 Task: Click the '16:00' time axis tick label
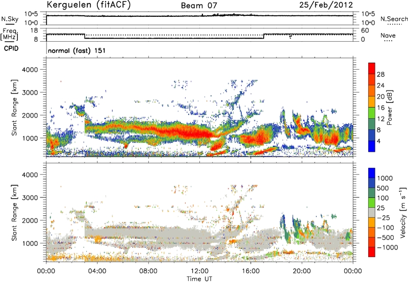[x=250, y=271]
